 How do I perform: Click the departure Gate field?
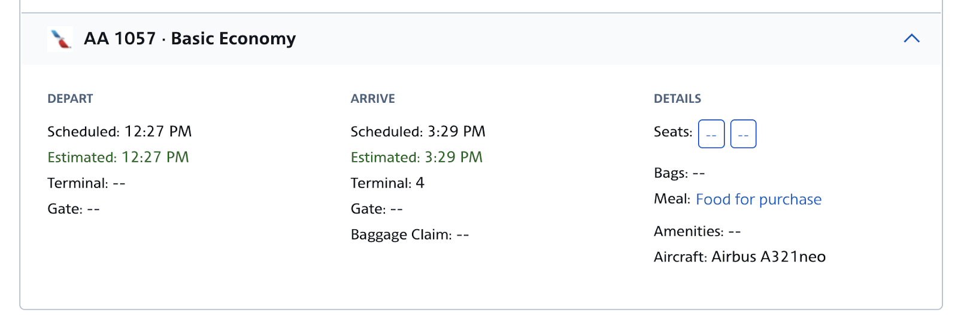74,209
